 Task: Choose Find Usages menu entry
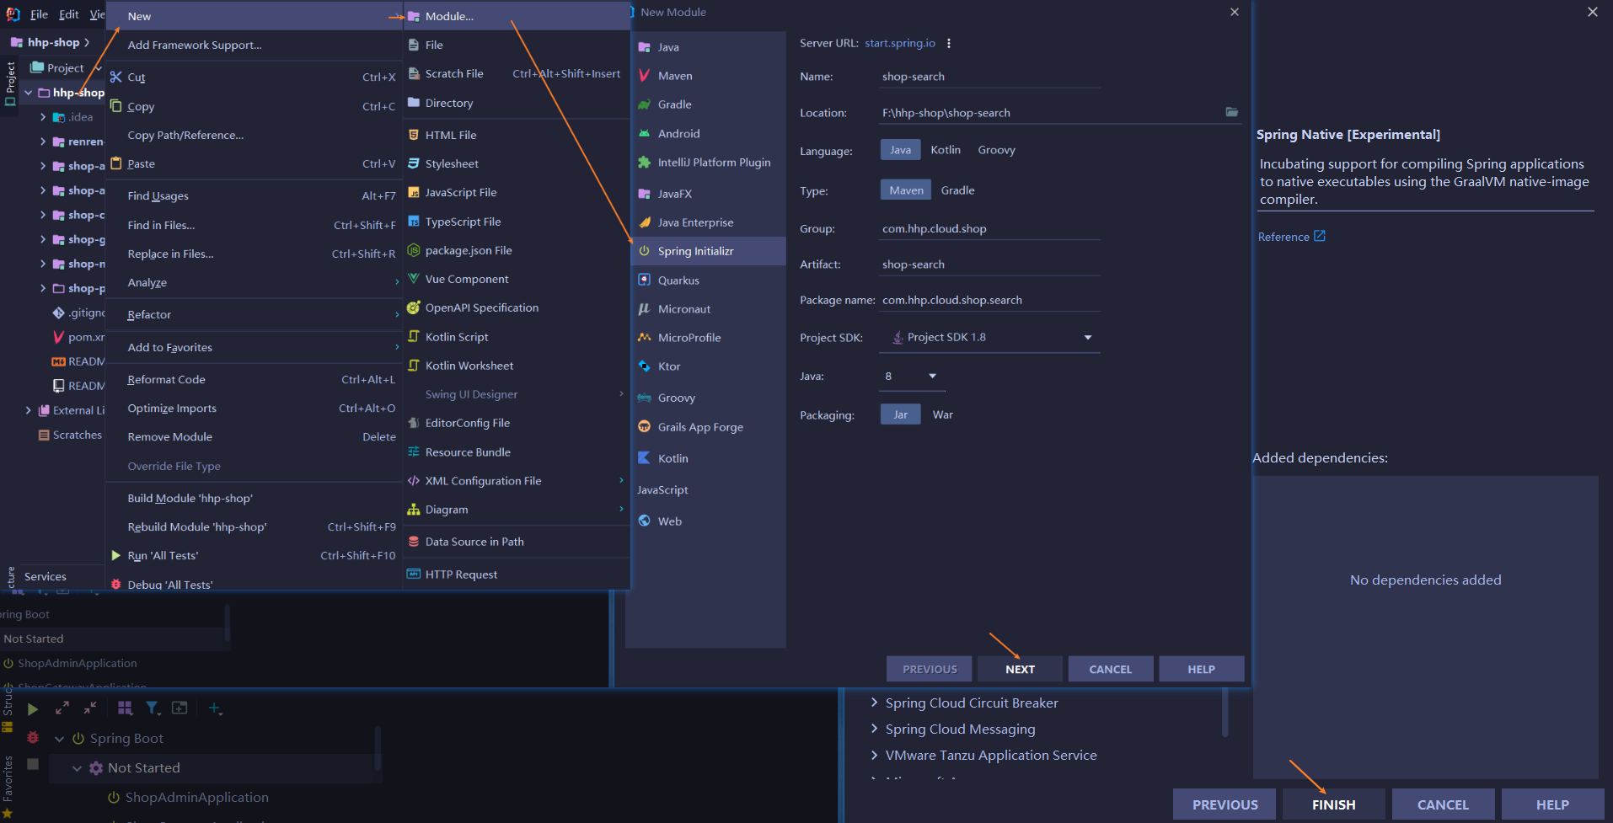255,195
